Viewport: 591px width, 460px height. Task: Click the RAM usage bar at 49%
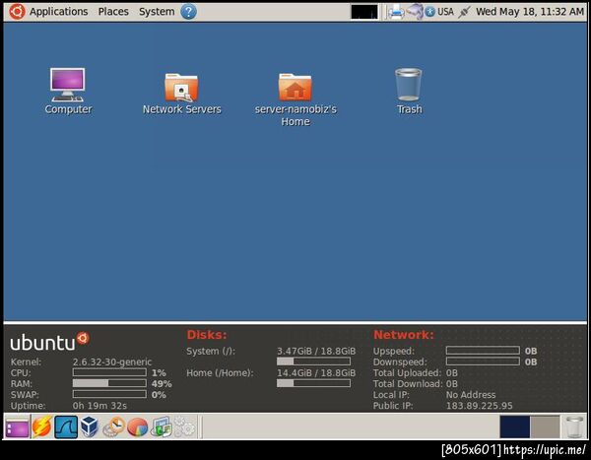pyautogui.click(x=109, y=383)
